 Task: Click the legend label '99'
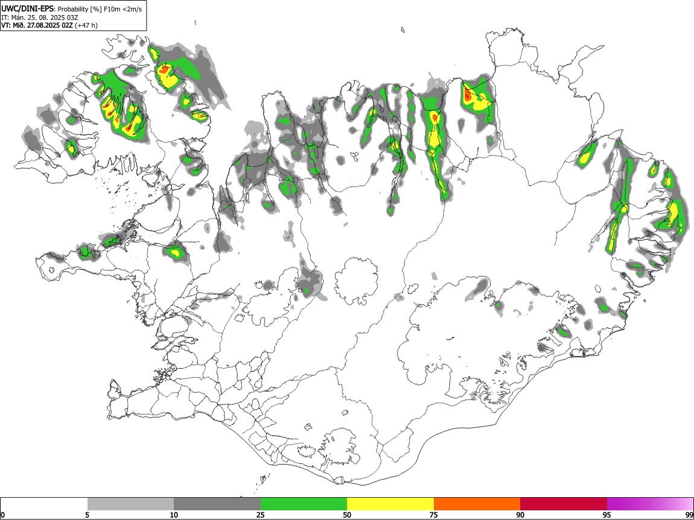tap(689, 515)
